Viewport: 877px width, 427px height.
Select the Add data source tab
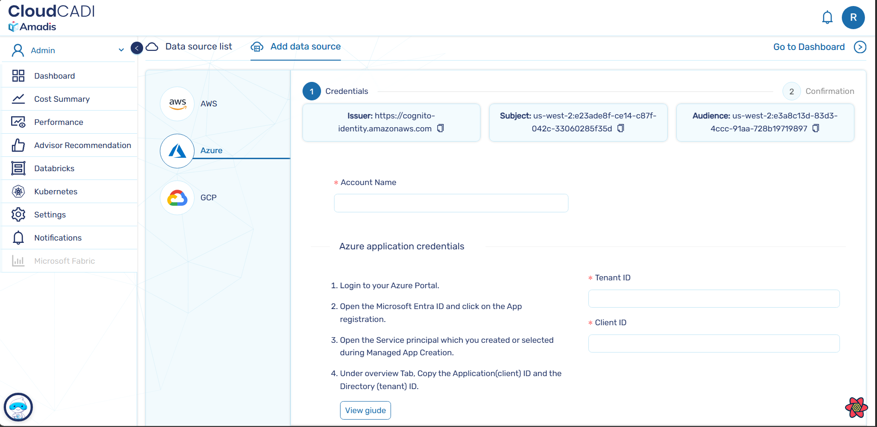(305, 47)
